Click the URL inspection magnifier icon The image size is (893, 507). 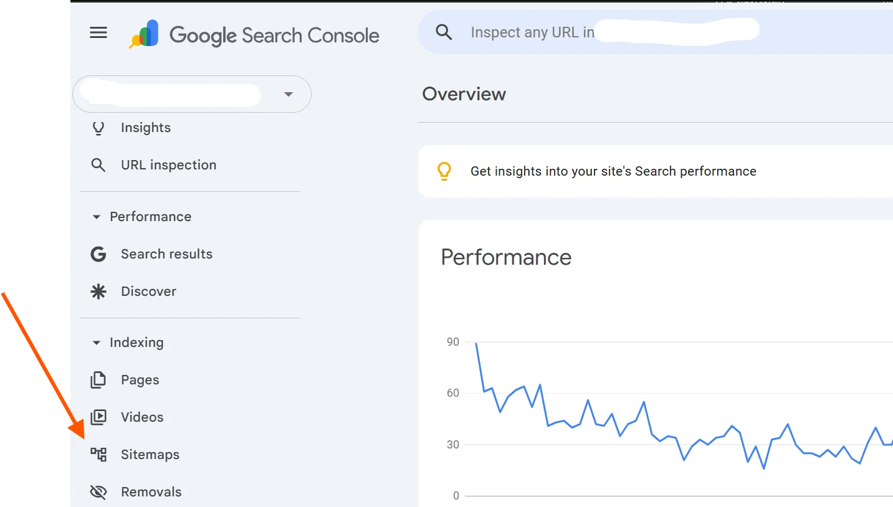[98, 165]
